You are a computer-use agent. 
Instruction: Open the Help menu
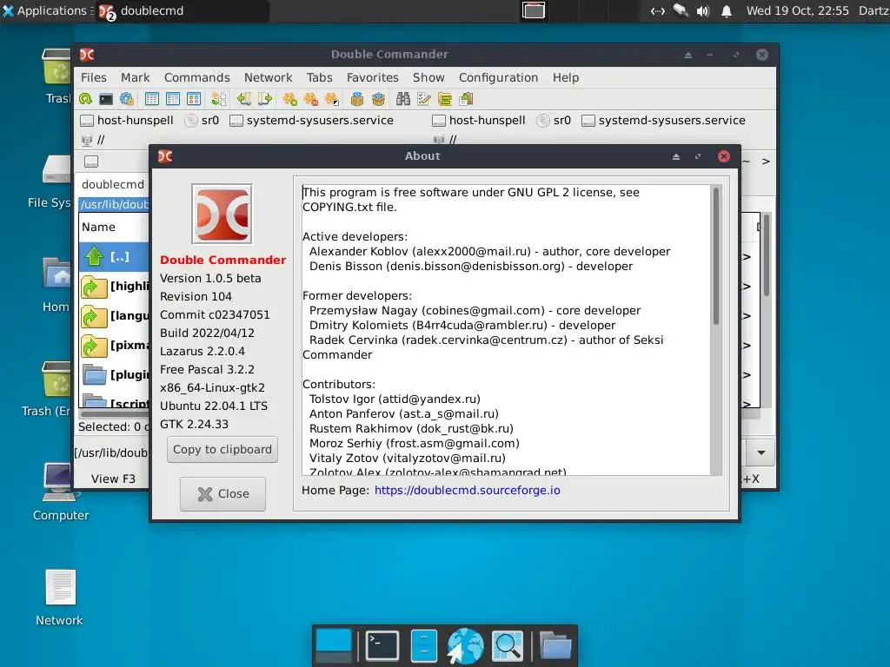(566, 77)
